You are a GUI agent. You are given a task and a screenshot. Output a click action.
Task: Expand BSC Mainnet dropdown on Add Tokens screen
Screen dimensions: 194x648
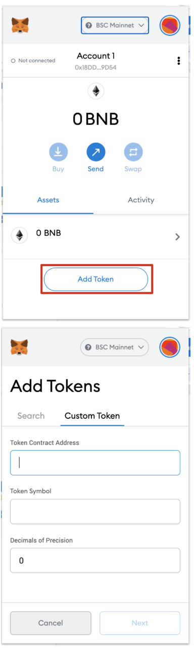click(x=115, y=347)
